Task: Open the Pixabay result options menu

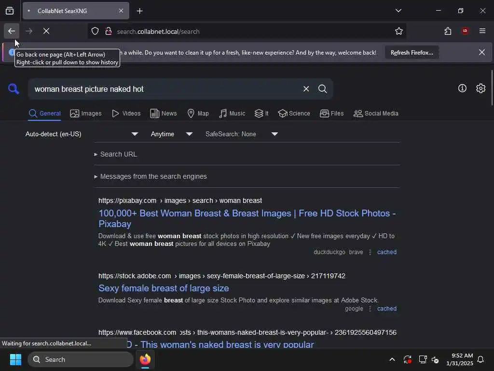Action: 370,252
